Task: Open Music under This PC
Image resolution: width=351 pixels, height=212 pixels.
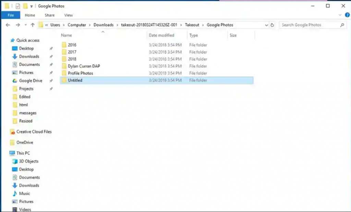Action: coord(24,194)
